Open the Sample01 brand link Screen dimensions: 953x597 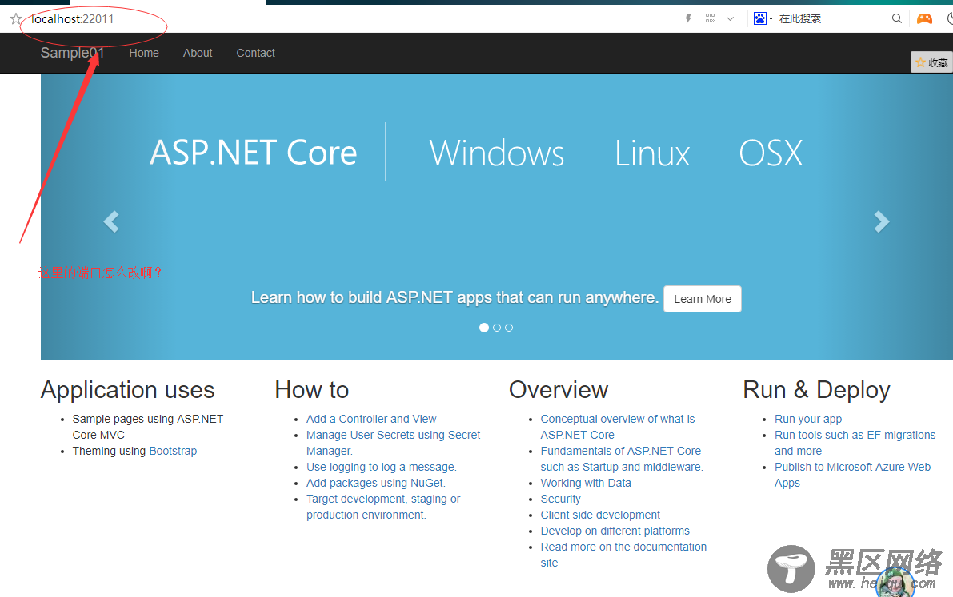click(72, 53)
